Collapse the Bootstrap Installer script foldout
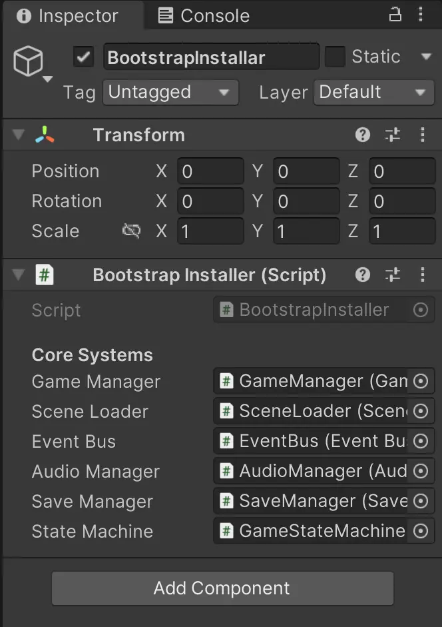Screen dimensions: 442x627 19,275
